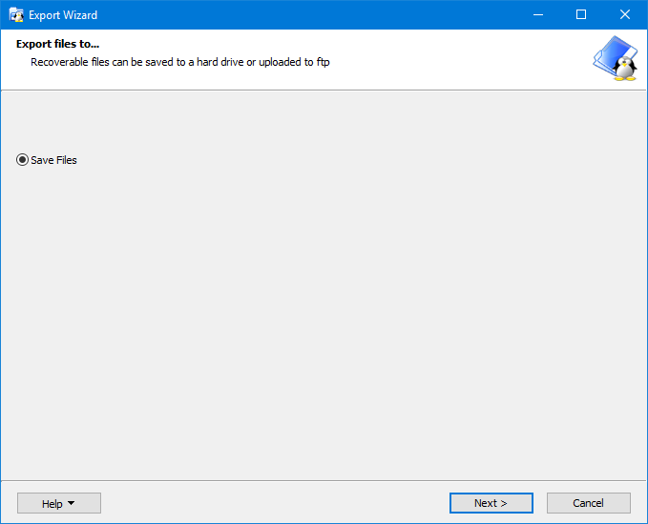Click the Save Files option label
648x524 pixels.
[53, 160]
